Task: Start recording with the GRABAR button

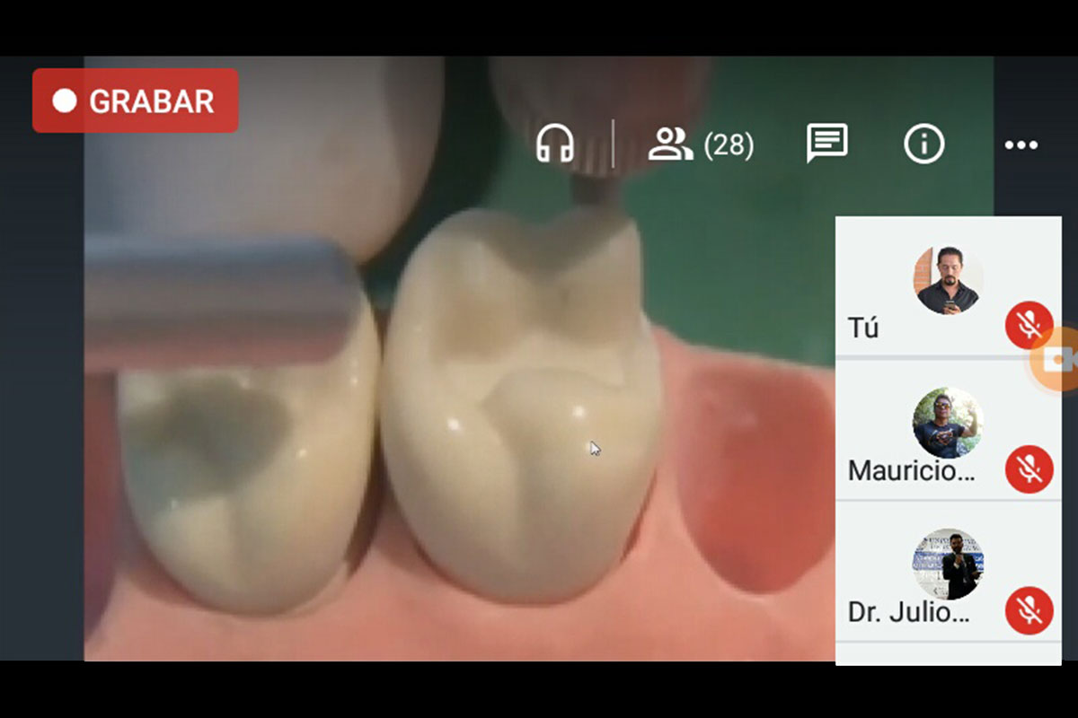Action: coord(136,101)
